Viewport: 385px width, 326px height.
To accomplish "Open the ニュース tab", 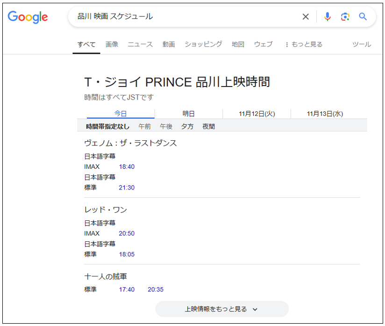I will 140,44.
